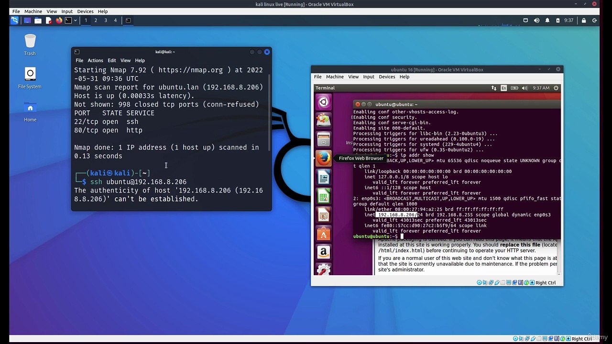Image resolution: width=612 pixels, height=344 pixels.
Task: Open Machine menu of ubuntu 16 VirtualBox window
Action: tap(335, 77)
